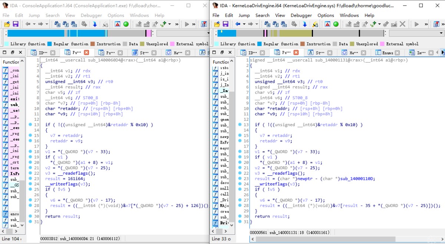
Task: Click blue Back arrow in KerneLoaDrivEngine toolbar
Action: [238, 24]
